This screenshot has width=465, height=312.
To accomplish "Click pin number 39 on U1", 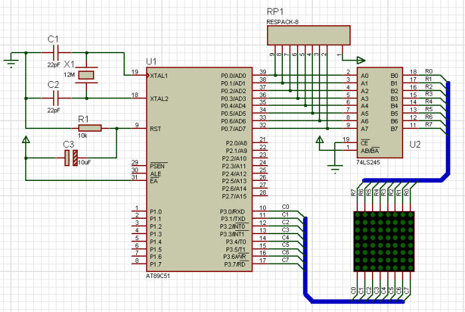I will pyautogui.click(x=262, y=72).
